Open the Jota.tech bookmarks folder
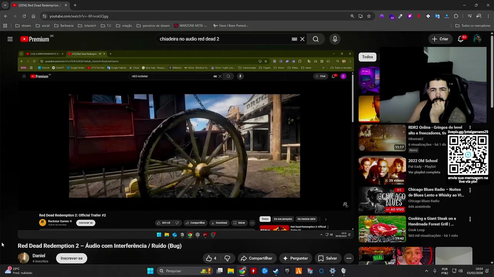The image size is (494, 277). point(87,26)
